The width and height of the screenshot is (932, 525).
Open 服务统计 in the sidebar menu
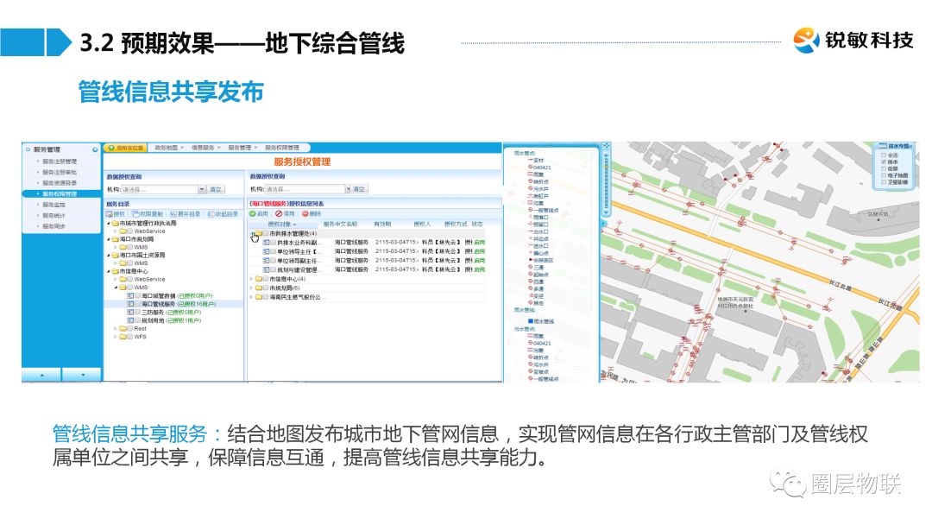[54, 215]
